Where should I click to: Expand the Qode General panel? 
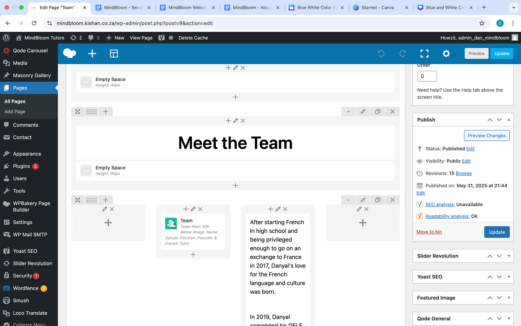pos(509,319)
